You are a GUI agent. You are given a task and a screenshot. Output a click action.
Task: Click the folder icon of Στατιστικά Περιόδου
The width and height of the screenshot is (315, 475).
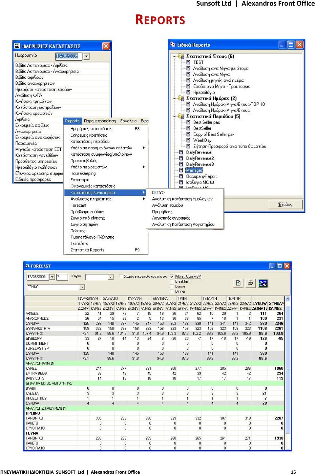pyautogui.click(x=181, y=117)
